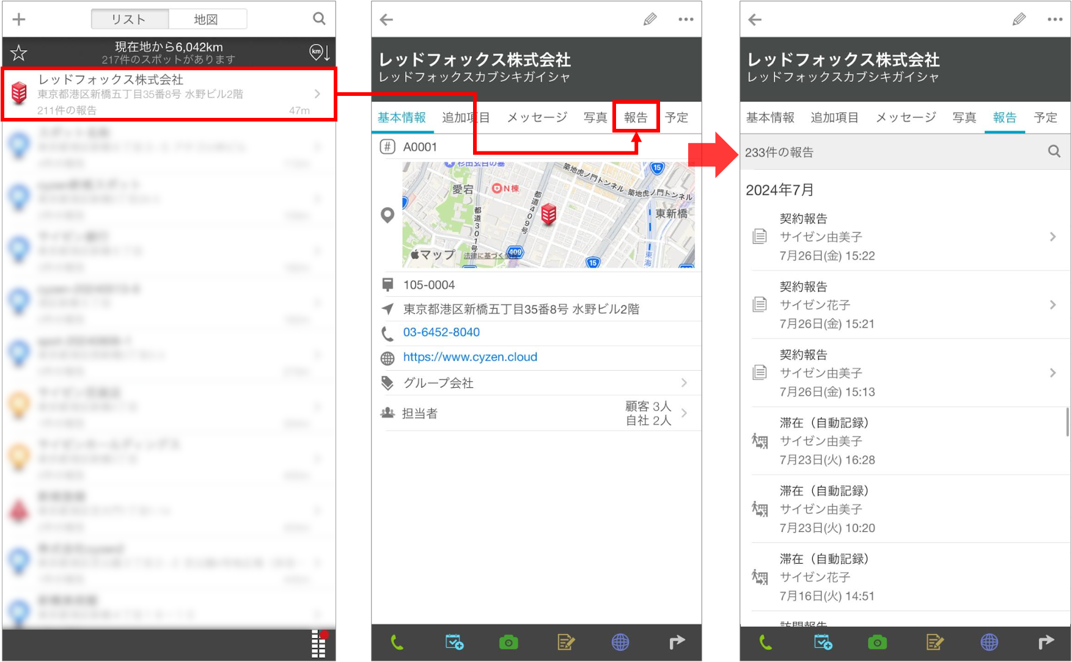Tap report note icon in middle toolbar
Screen dimensions: 1072x662
566,642
